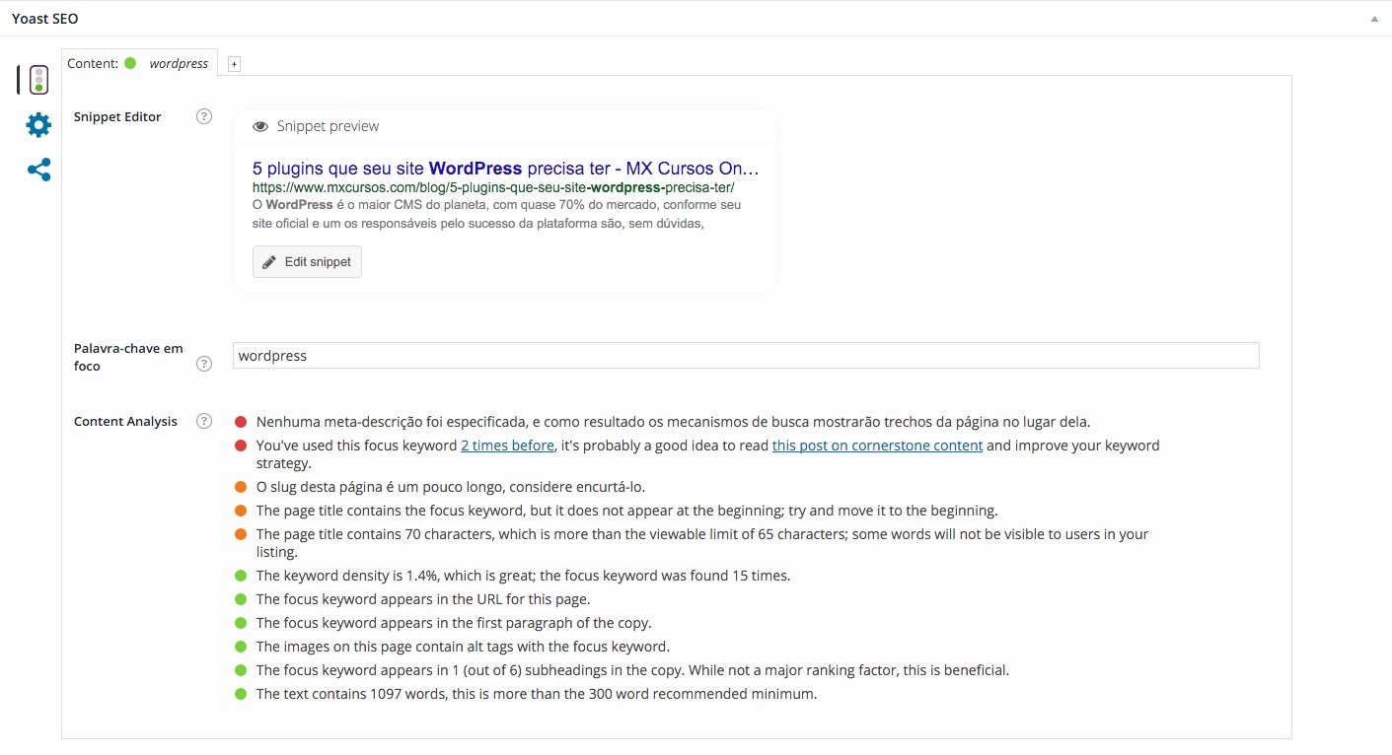
Task: Click the green mxcursos.com snippet URL
Action: tap(493, 186)
